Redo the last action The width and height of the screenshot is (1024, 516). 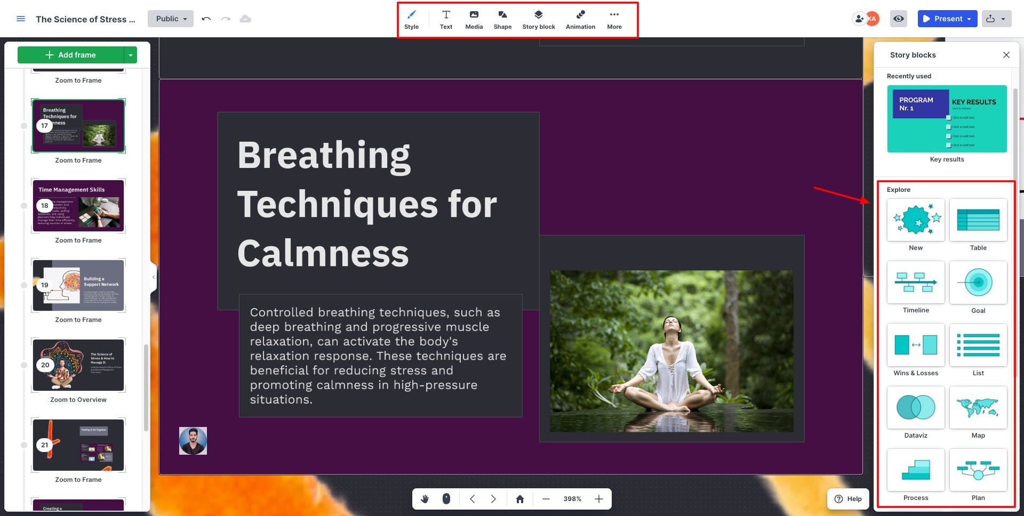click(x=226, y=19)
